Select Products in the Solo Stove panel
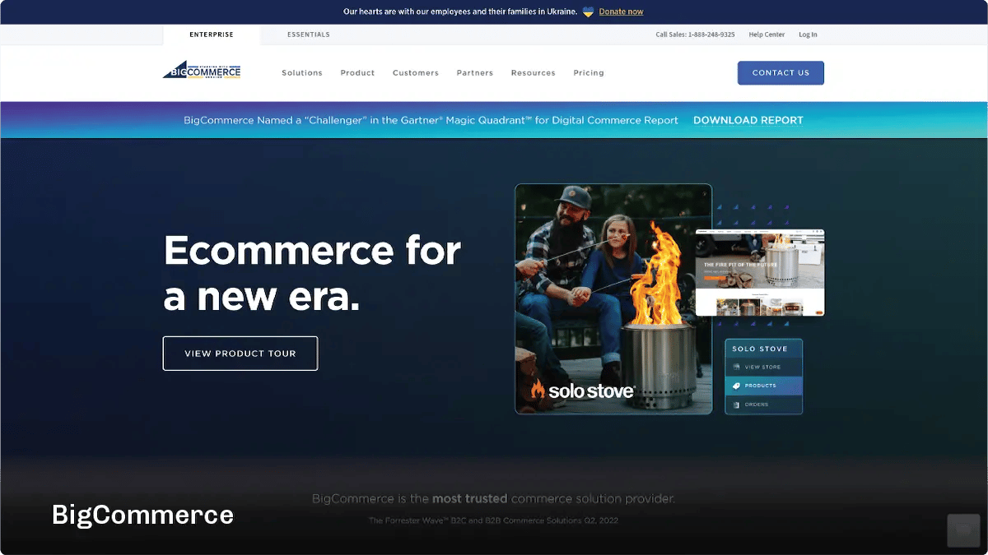 [763, 386]
